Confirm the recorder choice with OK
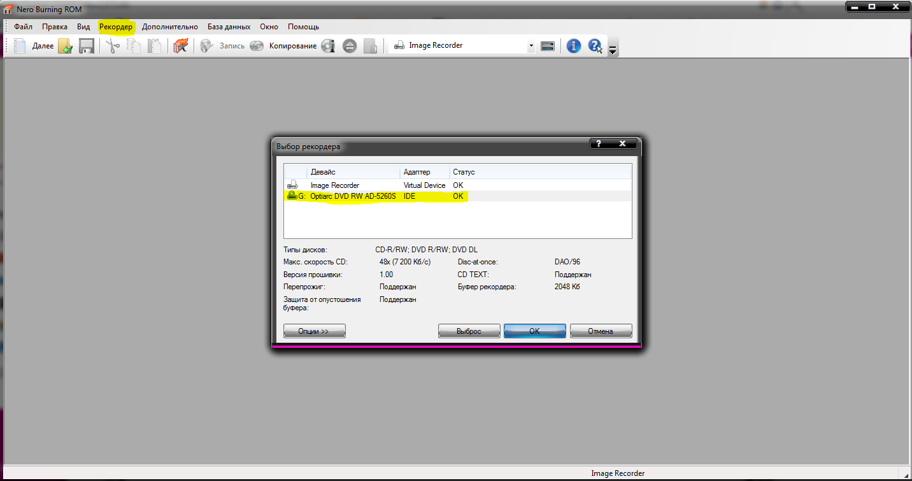 [x=535, y=331]
